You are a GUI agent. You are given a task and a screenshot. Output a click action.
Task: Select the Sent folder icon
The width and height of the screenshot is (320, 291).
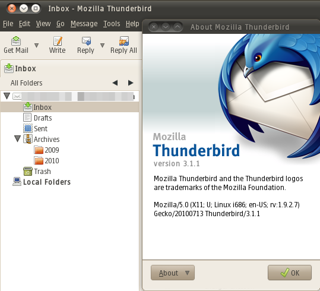(x=28, y=128)
